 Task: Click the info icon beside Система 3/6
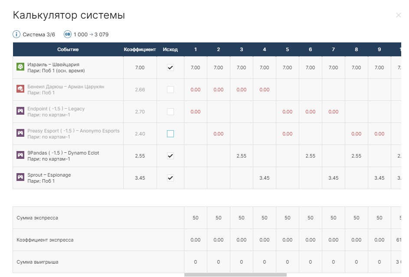click(16, 34)
